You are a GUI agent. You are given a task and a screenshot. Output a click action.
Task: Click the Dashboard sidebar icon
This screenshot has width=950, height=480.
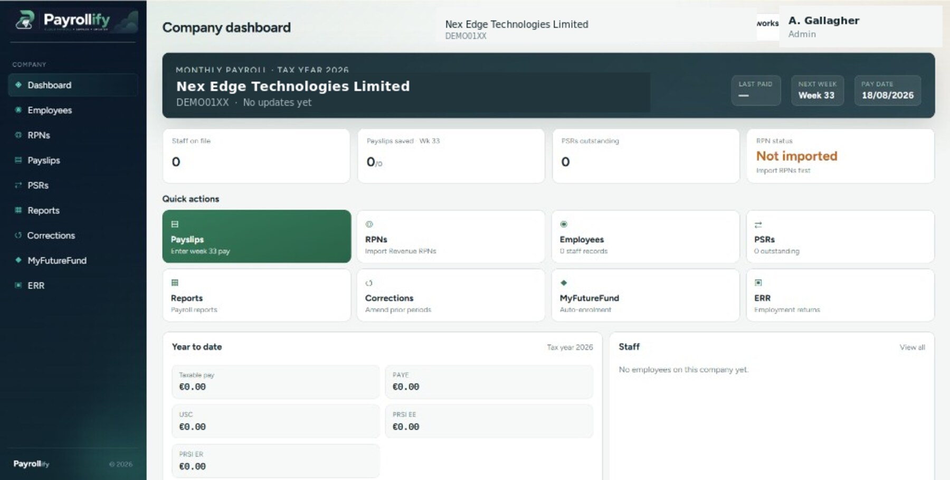(x=18, y=85)
